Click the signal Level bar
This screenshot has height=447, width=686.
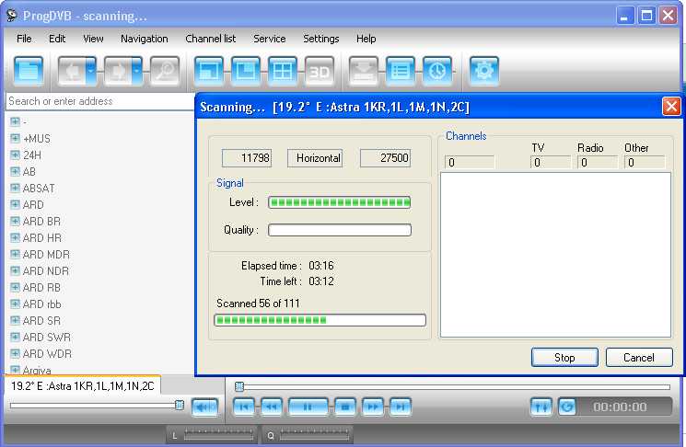(x=340, y=202)
